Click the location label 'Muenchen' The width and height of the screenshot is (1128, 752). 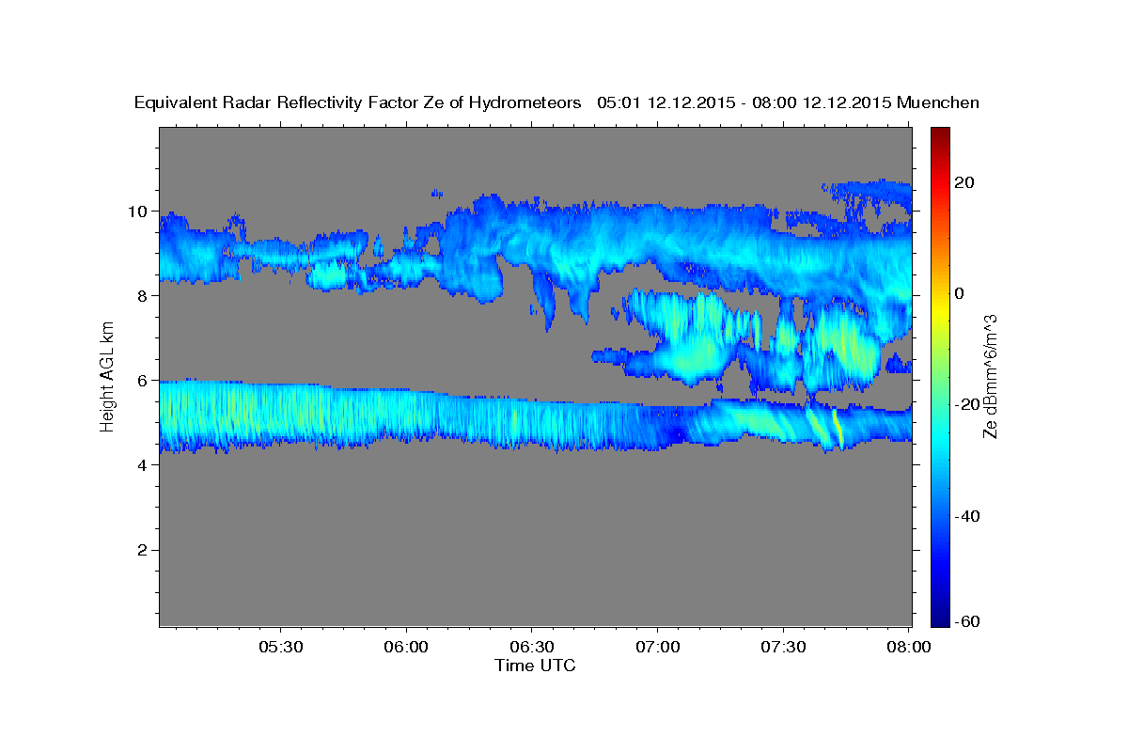tap(938, 103)
